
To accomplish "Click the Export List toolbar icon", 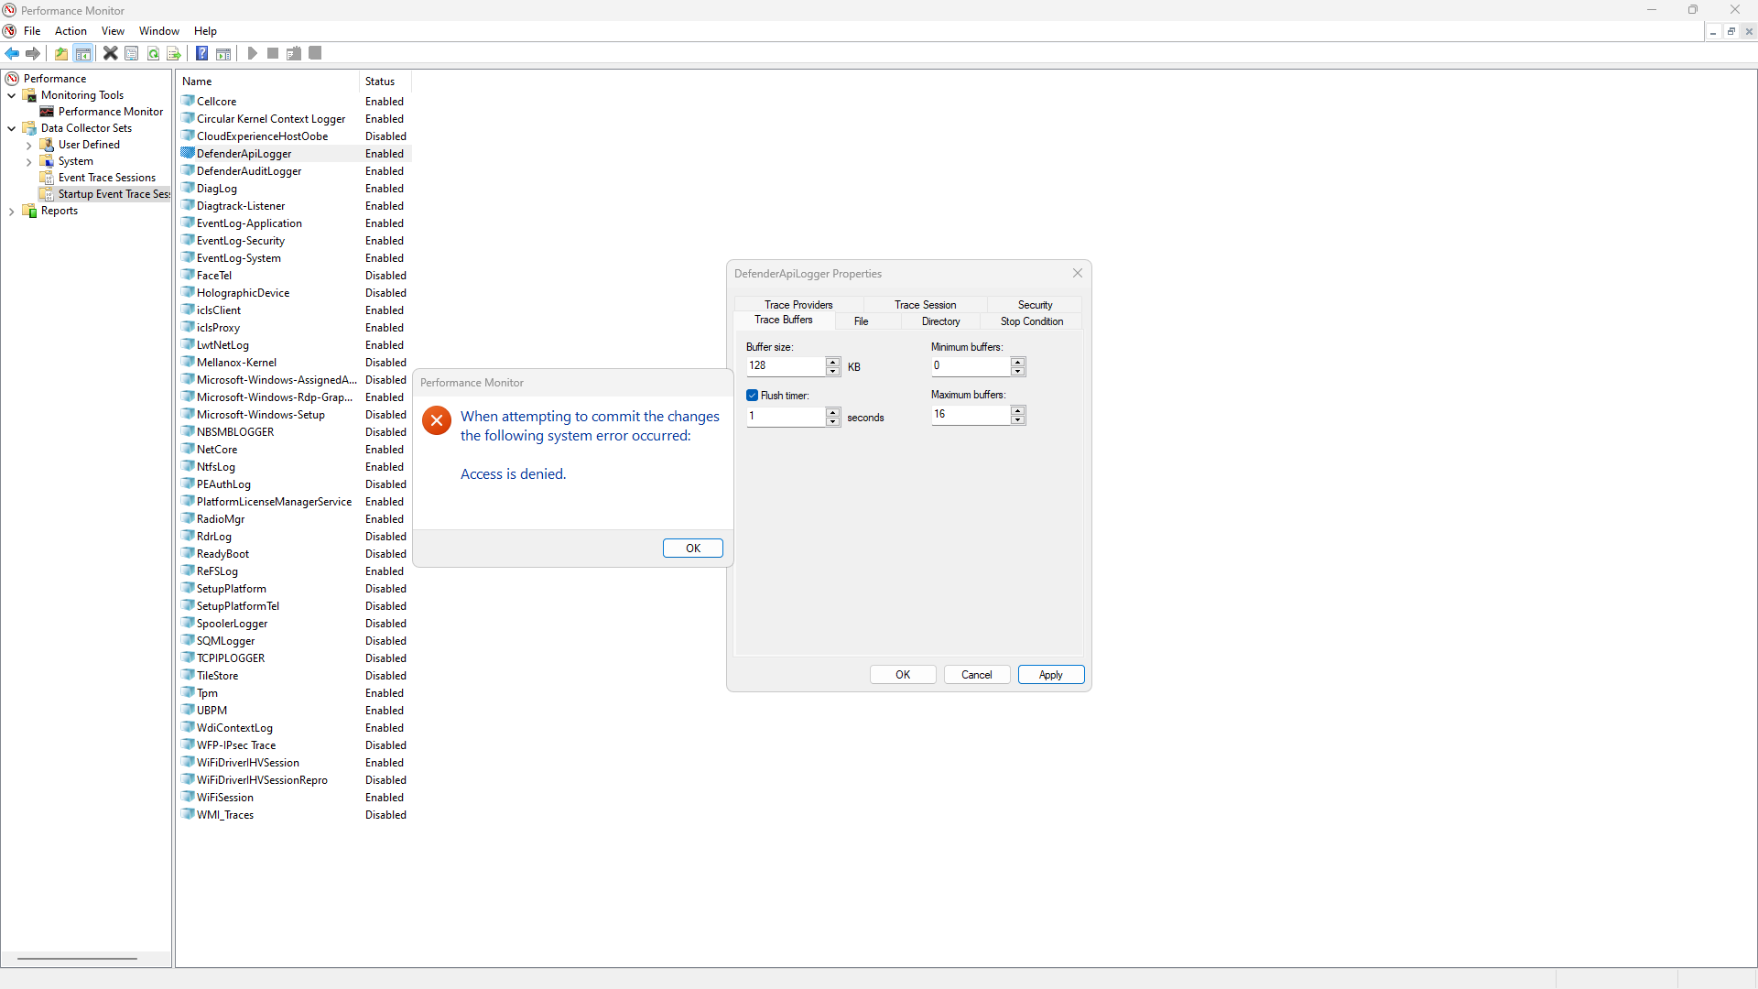I will click(x=174, y=53).
